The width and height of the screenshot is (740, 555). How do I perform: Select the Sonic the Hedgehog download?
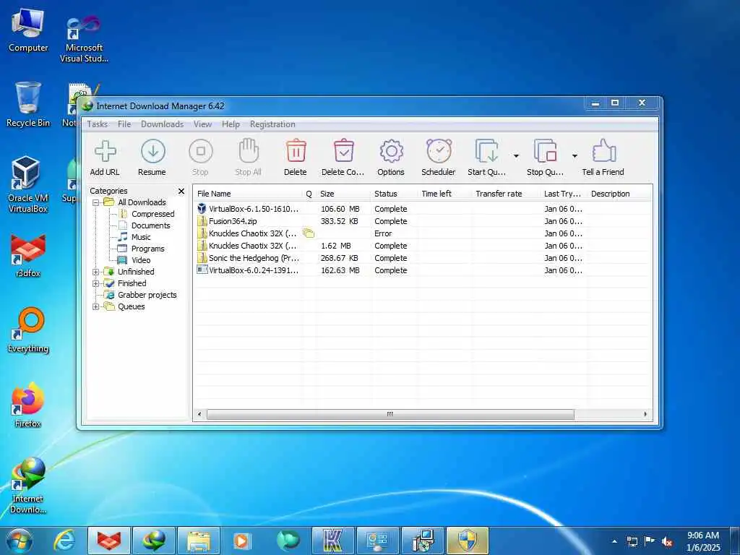pos(422,258)
